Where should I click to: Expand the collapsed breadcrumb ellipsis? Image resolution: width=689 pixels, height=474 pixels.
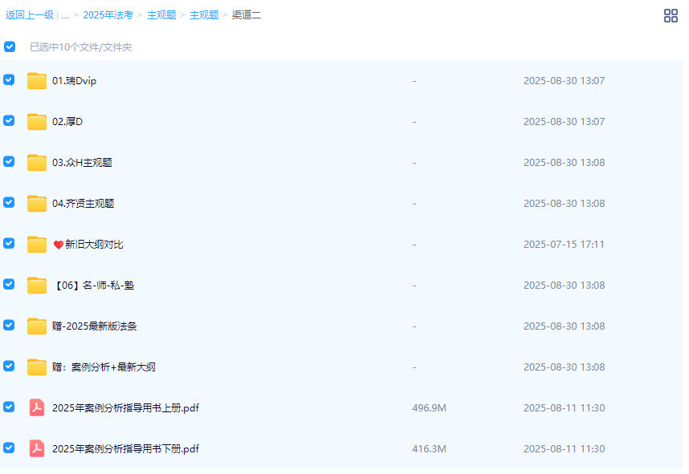coord(65,16)
